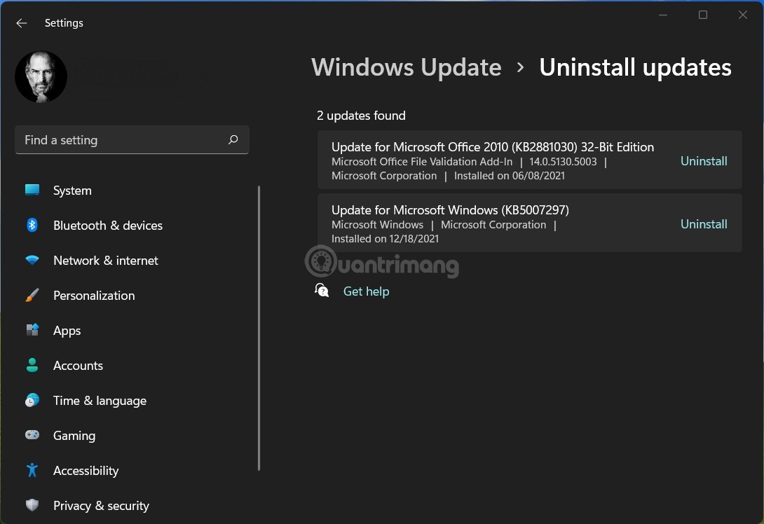Click the Apps icon in sidebar
764x524 pixels.
pyautogui.click(x=32, y=330)
